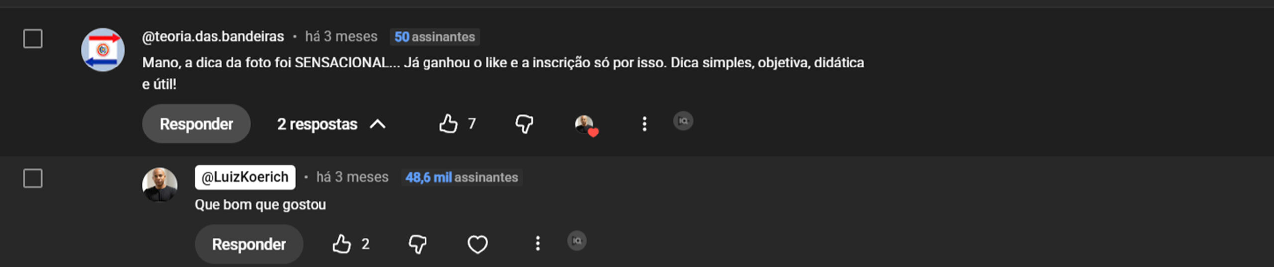Screen dimensions: 1274x267
Task: Open more options for teoria.das.bandeiras comment
Action: 644,124
